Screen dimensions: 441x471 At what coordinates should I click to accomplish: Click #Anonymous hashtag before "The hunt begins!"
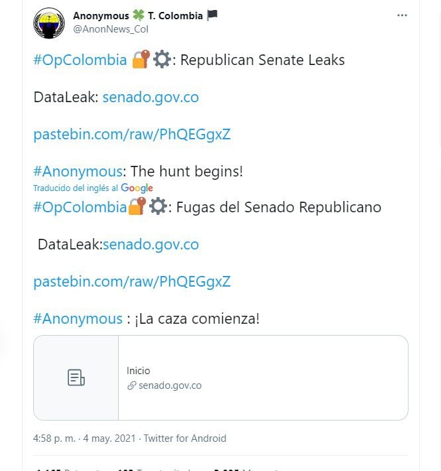(78, 171)
